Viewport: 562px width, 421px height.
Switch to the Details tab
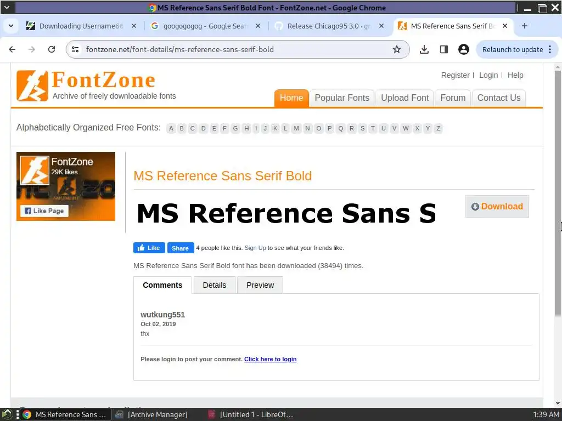pyautogui.click(x=215, y=285)
